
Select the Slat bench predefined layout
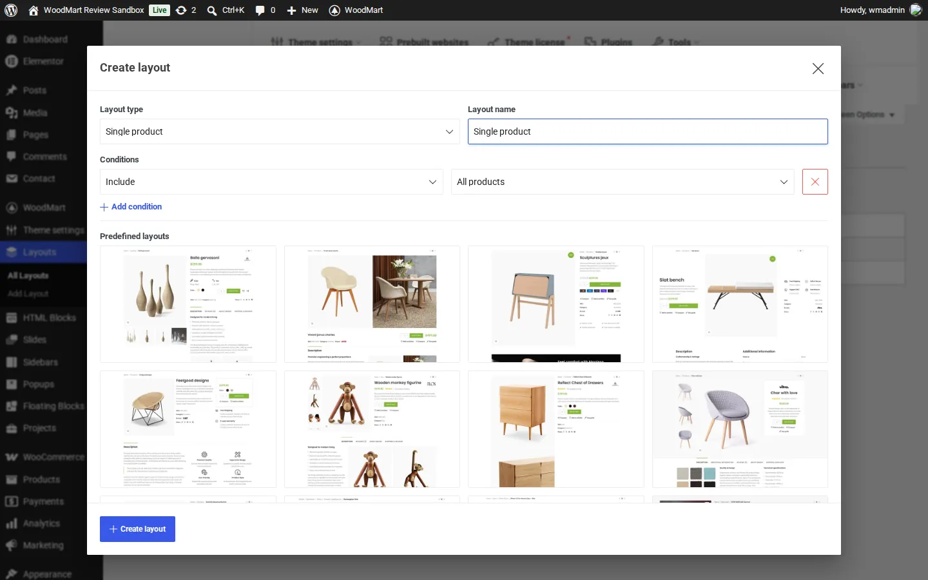coord(740,304)
